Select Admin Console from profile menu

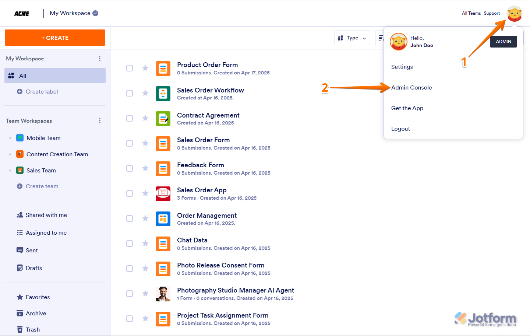coord(411,88)
